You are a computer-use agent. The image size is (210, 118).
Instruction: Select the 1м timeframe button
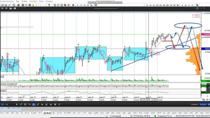[x=147, y=5]
